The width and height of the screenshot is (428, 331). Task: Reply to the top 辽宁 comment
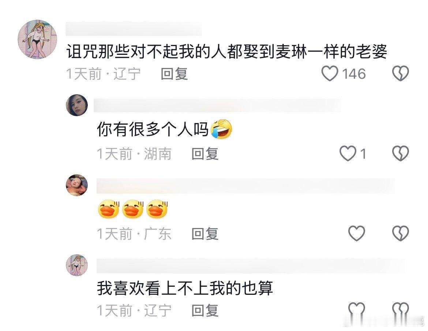pos(174,74)
